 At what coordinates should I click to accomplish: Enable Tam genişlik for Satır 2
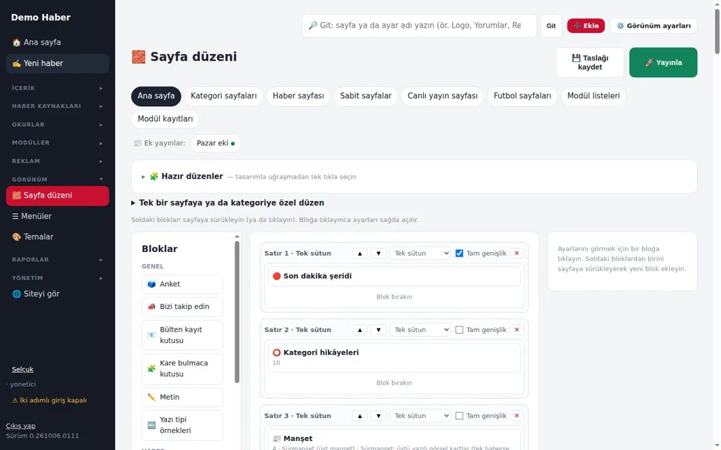(460, 329)
